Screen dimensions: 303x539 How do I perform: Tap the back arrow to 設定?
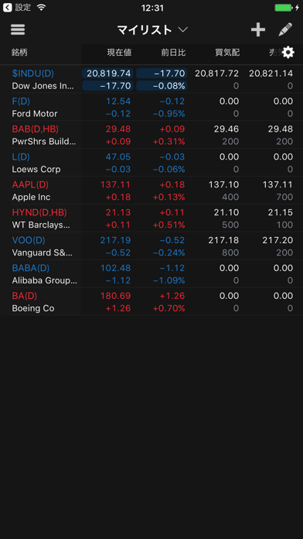pyautogui.click(x=7, y=7)
